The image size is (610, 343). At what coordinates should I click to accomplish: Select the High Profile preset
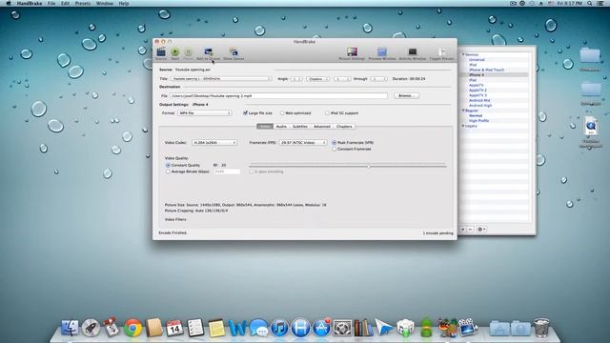[x=478, y=121]
